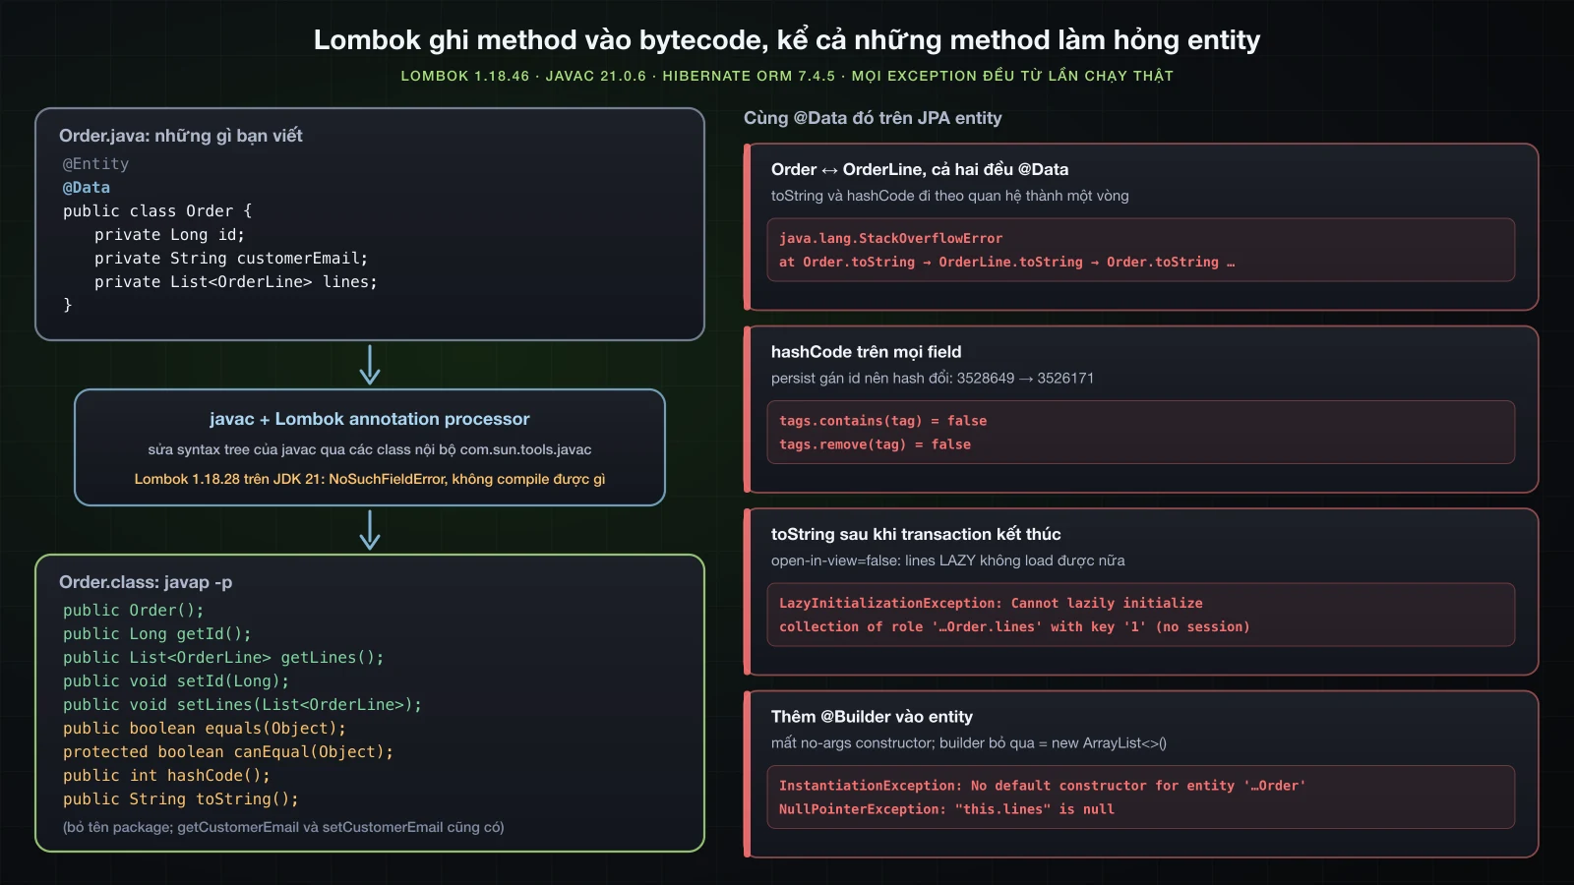The image size is (1574, 885).
Task: Click the line 'InstantiationException: No default constructor'
Action: point(1043,786)
